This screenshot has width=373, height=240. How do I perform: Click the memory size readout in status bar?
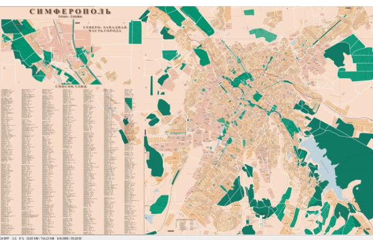(40, 238)
